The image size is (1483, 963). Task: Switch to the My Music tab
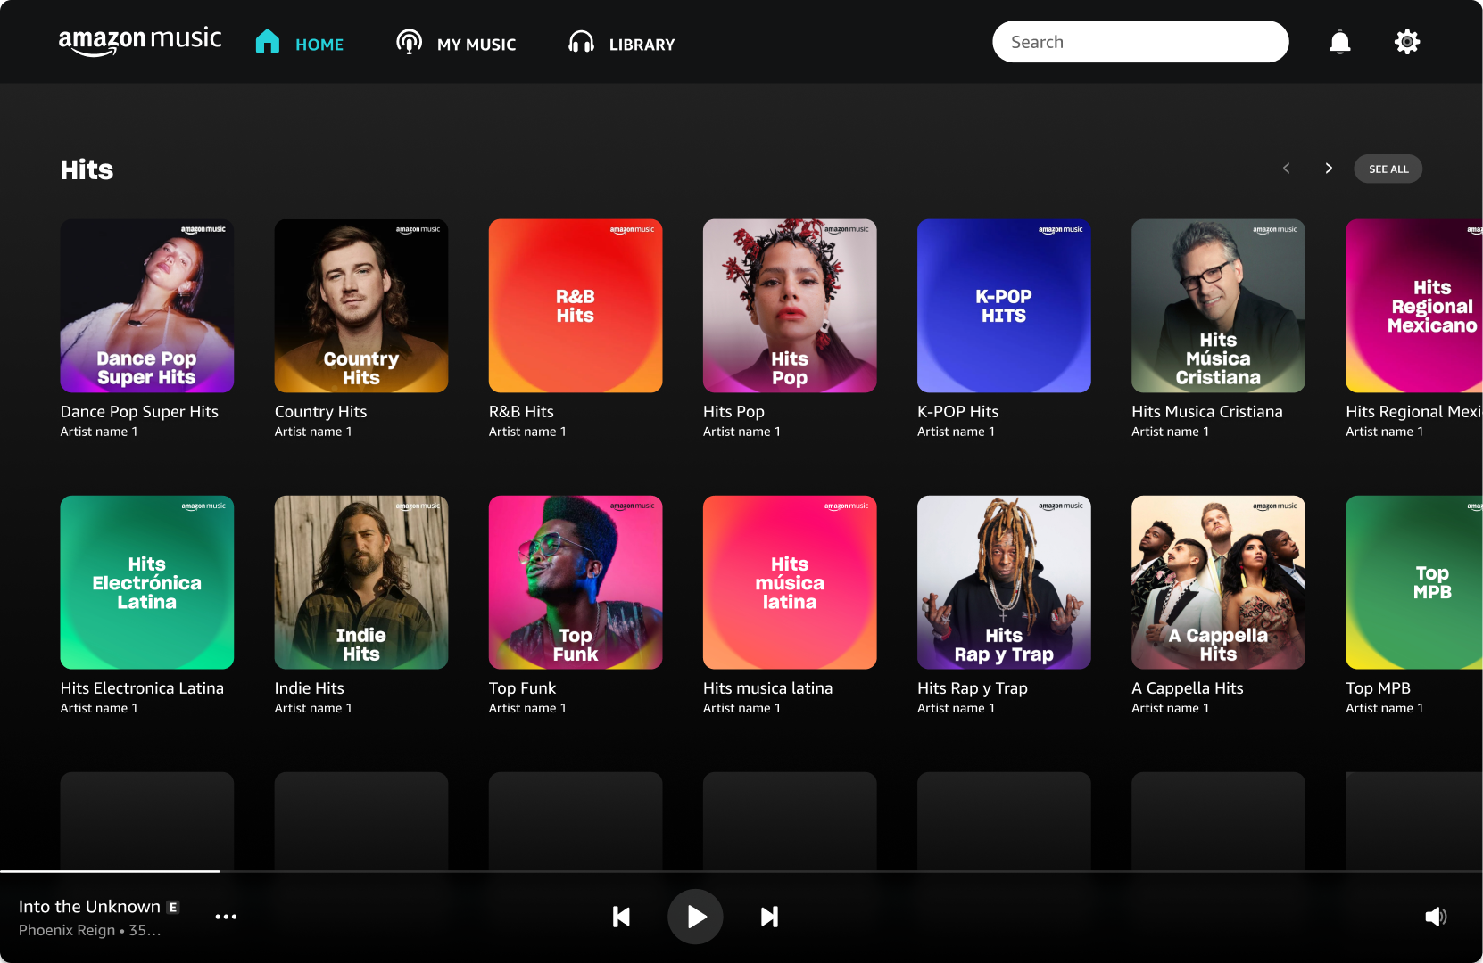pyautogui.click(x=456, y=44)
